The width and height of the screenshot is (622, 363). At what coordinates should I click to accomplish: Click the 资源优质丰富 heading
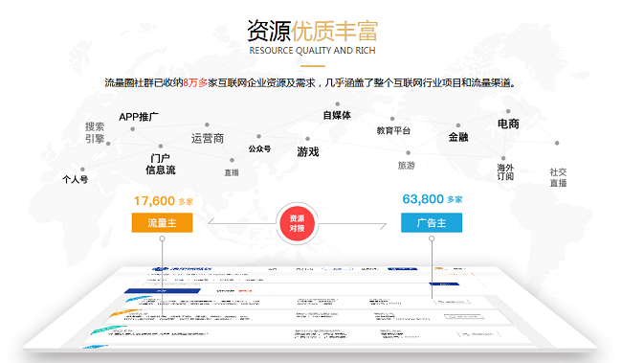pos(312,31)
